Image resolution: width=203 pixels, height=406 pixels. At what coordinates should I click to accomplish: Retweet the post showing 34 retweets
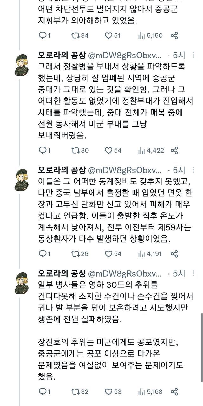[x=75, y=36]
